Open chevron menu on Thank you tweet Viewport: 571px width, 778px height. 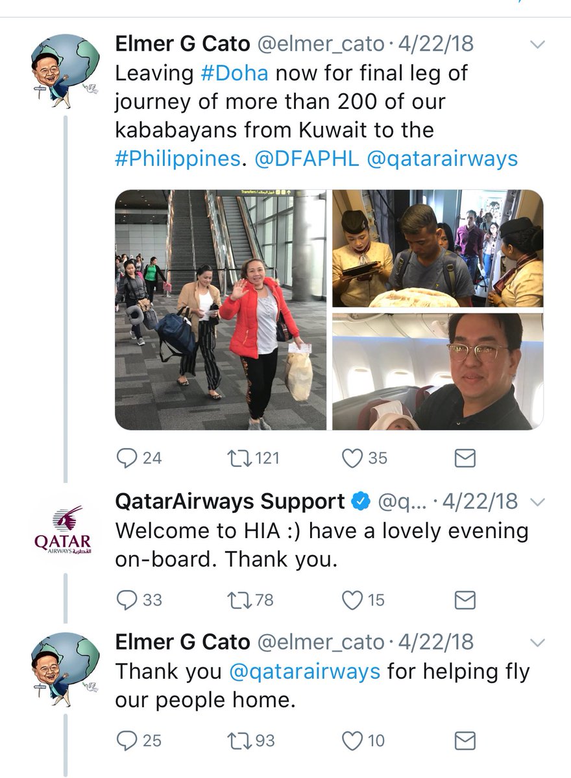click(537, 642)
